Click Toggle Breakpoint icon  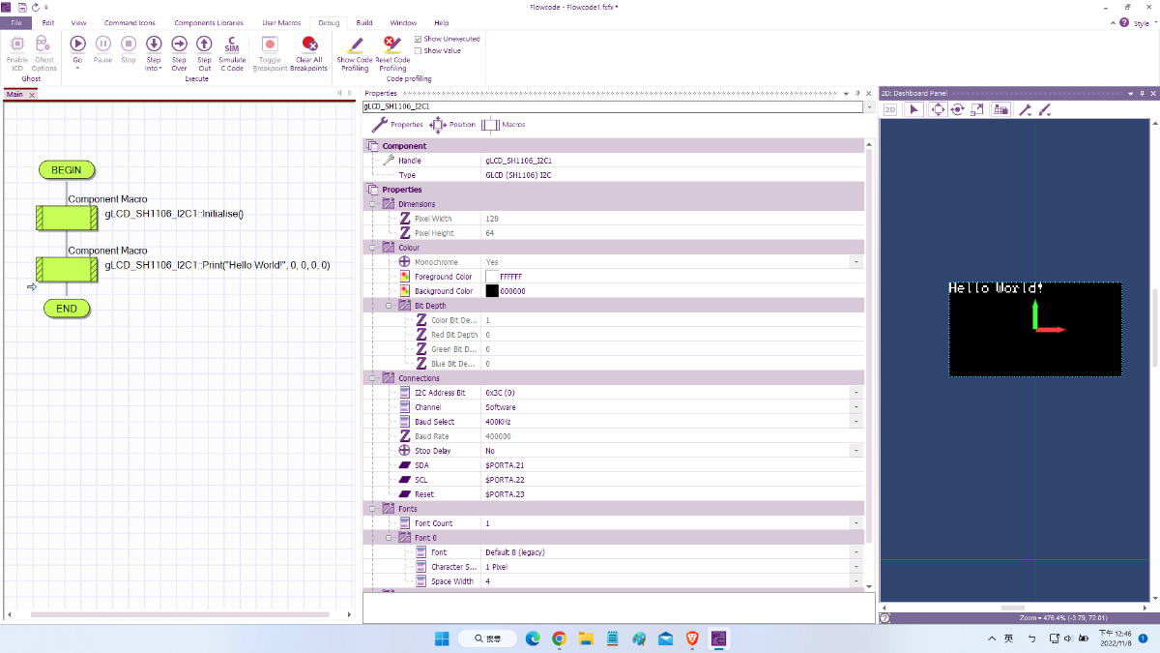click(x=271, y=44)
